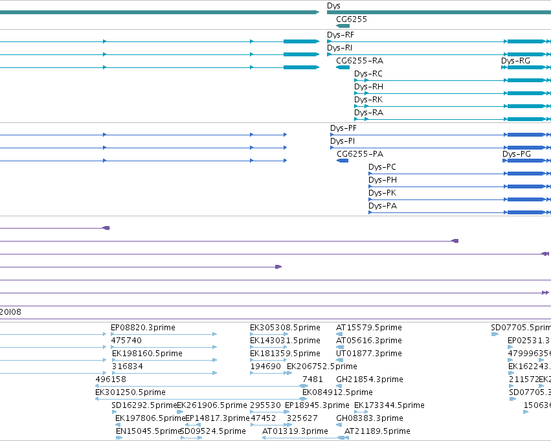Open the SD16292.5prime label
Image resolution: width=551 pixels, height=441 pixels.
click(x=144, y=406)
